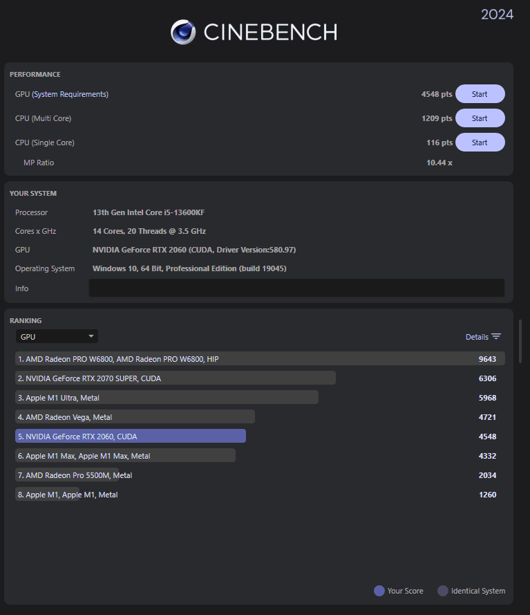
Task: Start the GPU benchmark test
Action: [480, 94]
